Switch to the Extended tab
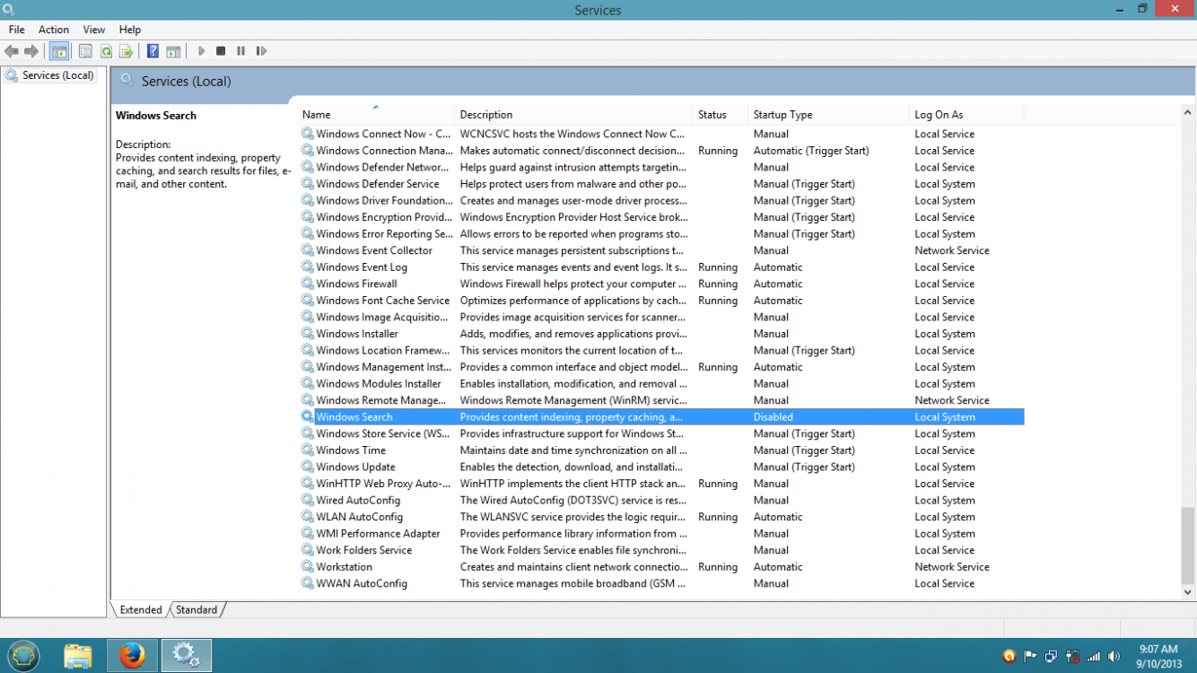This screenshot has width=1197, height=673. [141, 610]
